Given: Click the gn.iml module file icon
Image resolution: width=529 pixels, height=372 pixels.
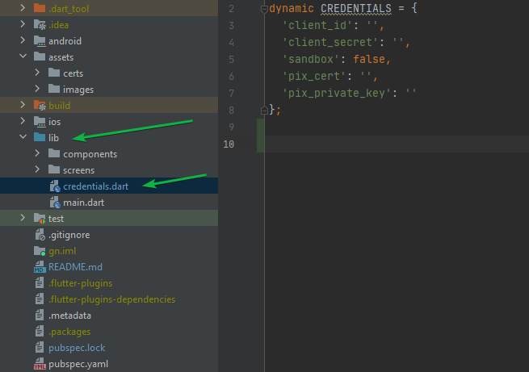Looking at the screenshot, I should [40, 251].
